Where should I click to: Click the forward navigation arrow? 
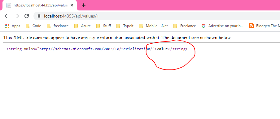pyautogui.click(x=17, y=16)
